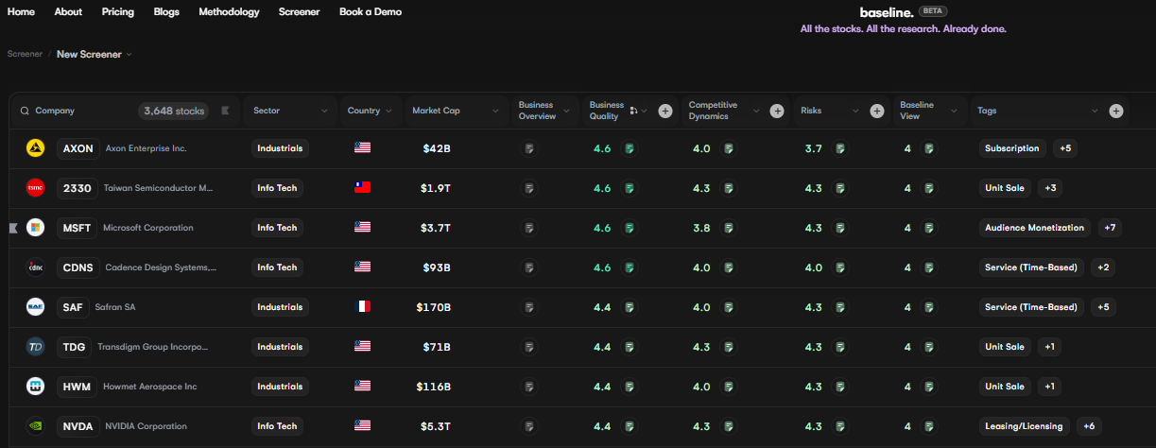
Task: Click the +5 tags button for AXON
Action: coord(1065,148)
